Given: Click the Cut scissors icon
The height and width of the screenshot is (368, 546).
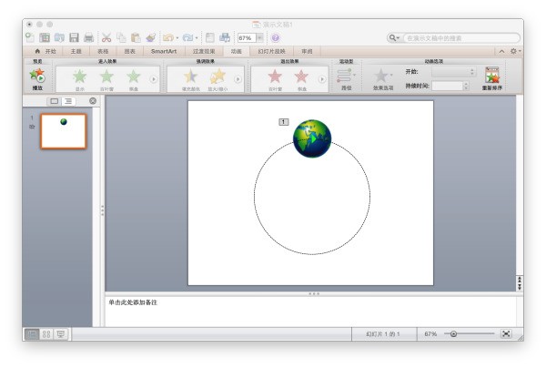Looking at the screenshot, I should click(106, 38).
